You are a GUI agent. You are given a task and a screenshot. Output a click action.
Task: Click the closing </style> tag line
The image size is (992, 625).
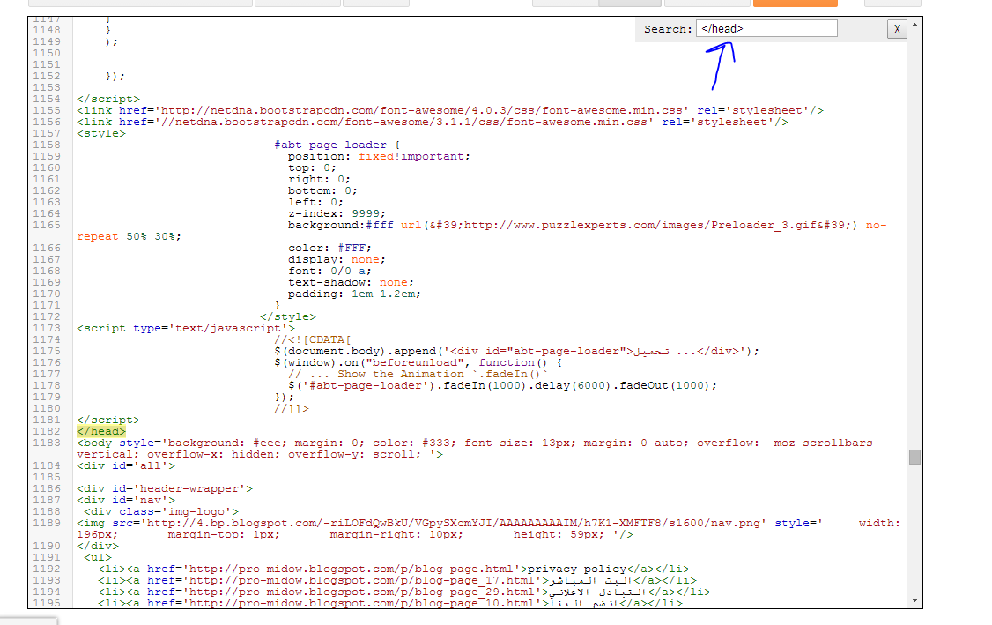287,316
